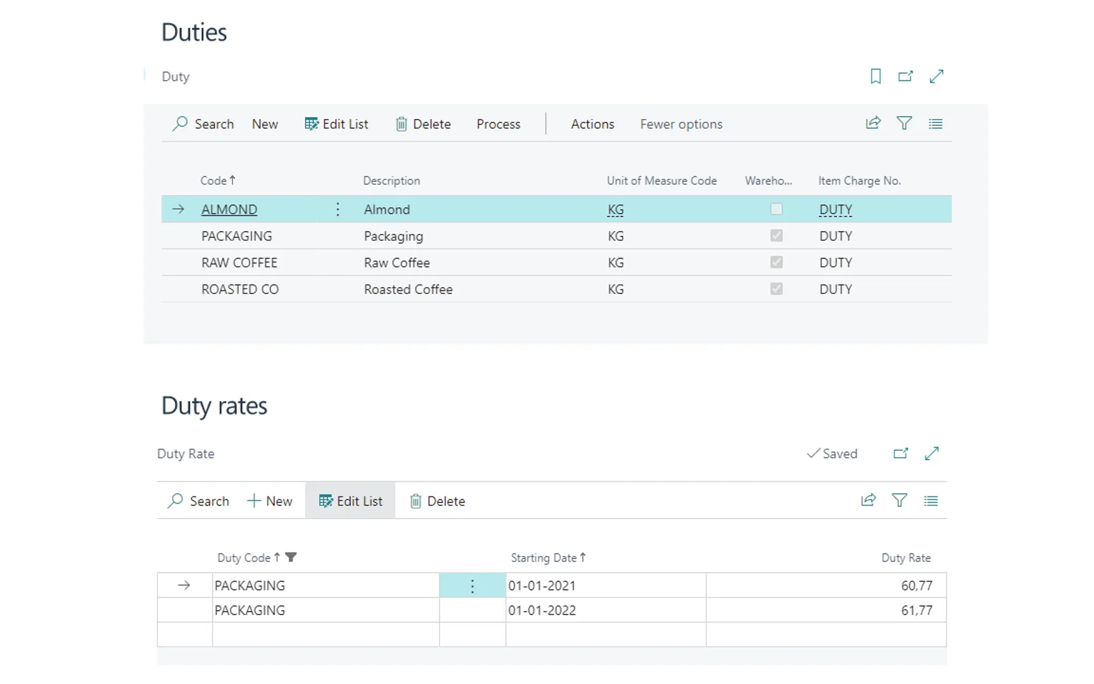Sort by the Code column header
1094x684 pixels.
pyautogui.click(x=218, y=181)
